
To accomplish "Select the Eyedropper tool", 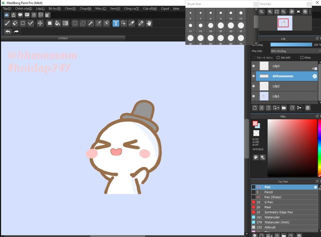I will pos(141,23).
